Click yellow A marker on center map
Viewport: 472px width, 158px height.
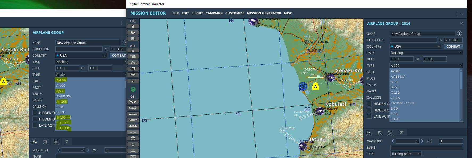pos(316,86)
